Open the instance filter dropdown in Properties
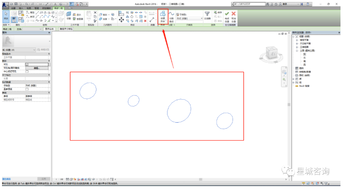Viewport: 344px width, 189px height. (19, 50)
